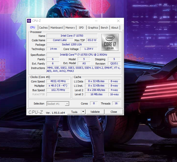Screen dimensions: 177x162
Task: Click the Max TDP value '65.0 W'
Action: pyautogui.click(x=92, y=40)
